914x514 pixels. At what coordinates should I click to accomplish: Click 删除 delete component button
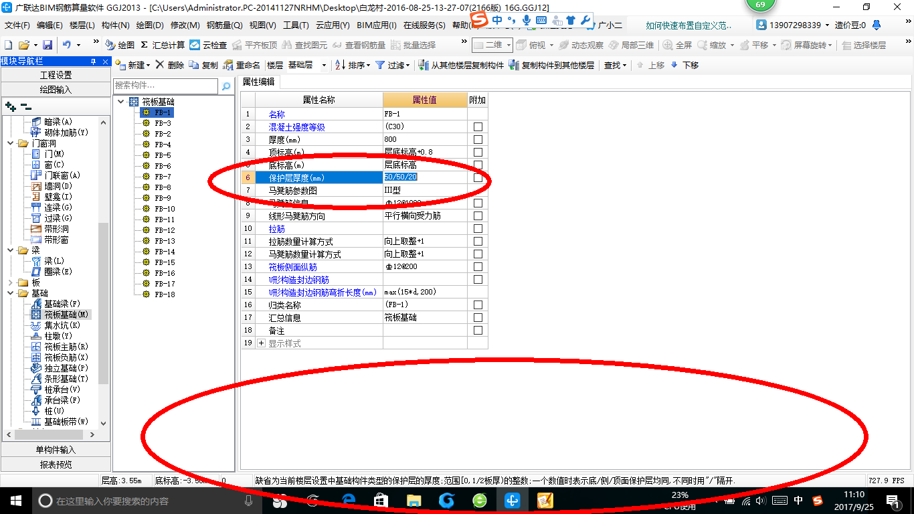(170, 65)
